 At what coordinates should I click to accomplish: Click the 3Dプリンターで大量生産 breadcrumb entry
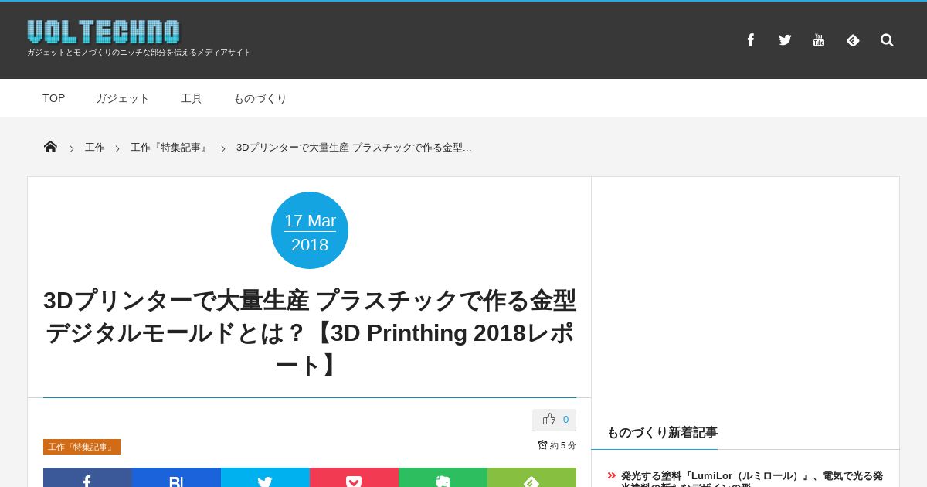[354, 148]
